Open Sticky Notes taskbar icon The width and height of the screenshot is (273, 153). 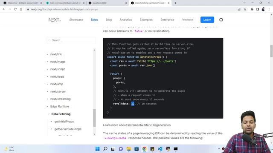click(x=152, y=149)
